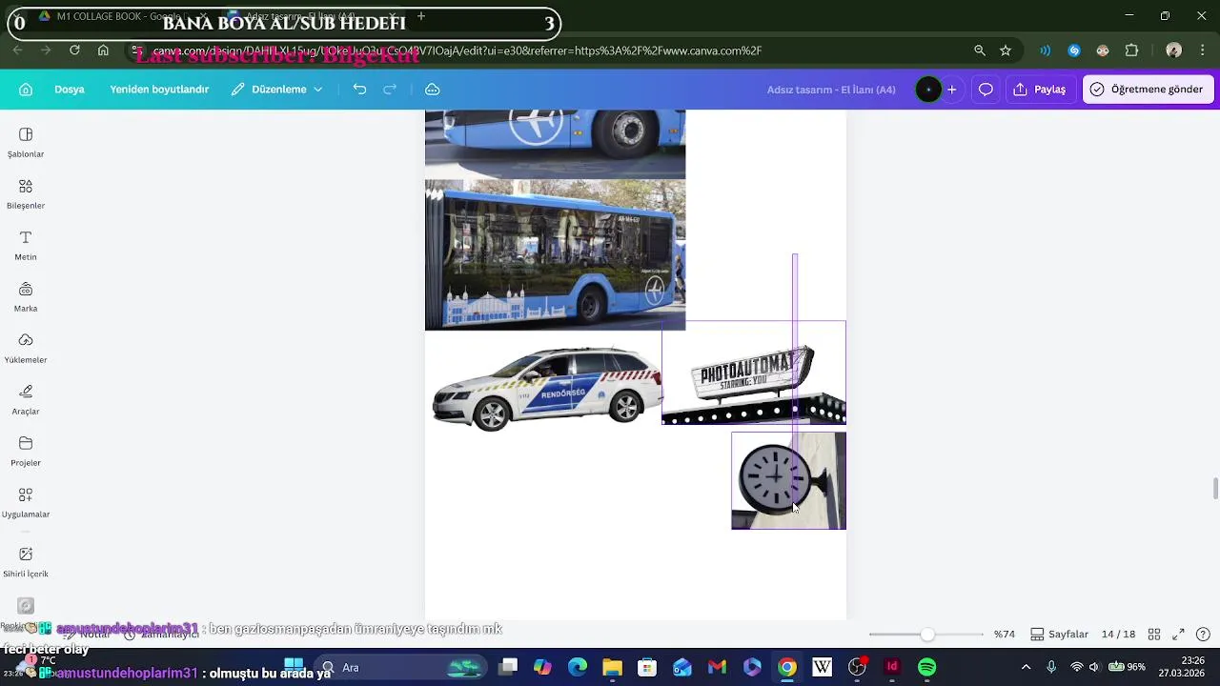Open the grid view of pages
The width and height of the screenshot is (1220, 686).
pos(1154,635)
